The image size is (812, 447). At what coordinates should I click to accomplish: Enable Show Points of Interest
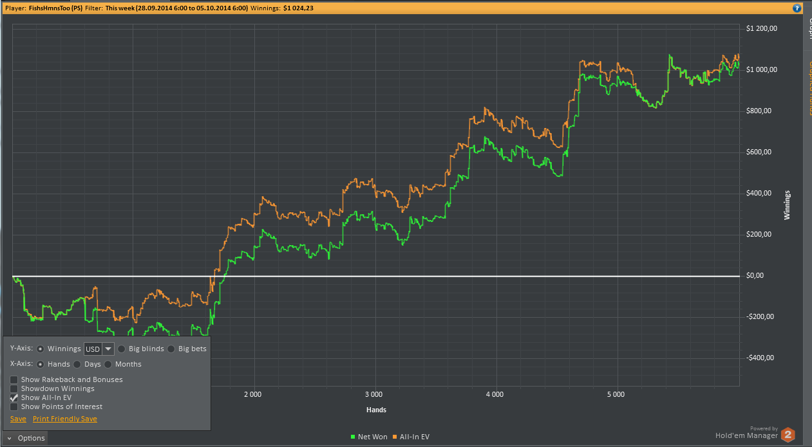(14, 406)
